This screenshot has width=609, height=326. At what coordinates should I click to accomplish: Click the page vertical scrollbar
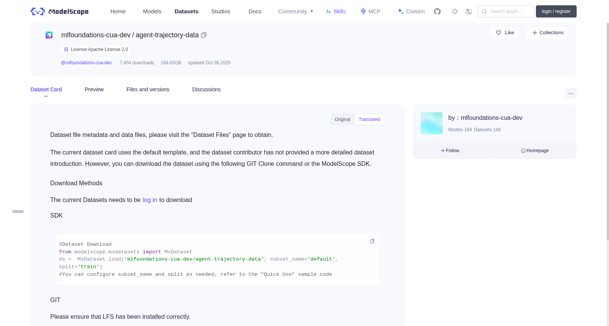(607, 131)
